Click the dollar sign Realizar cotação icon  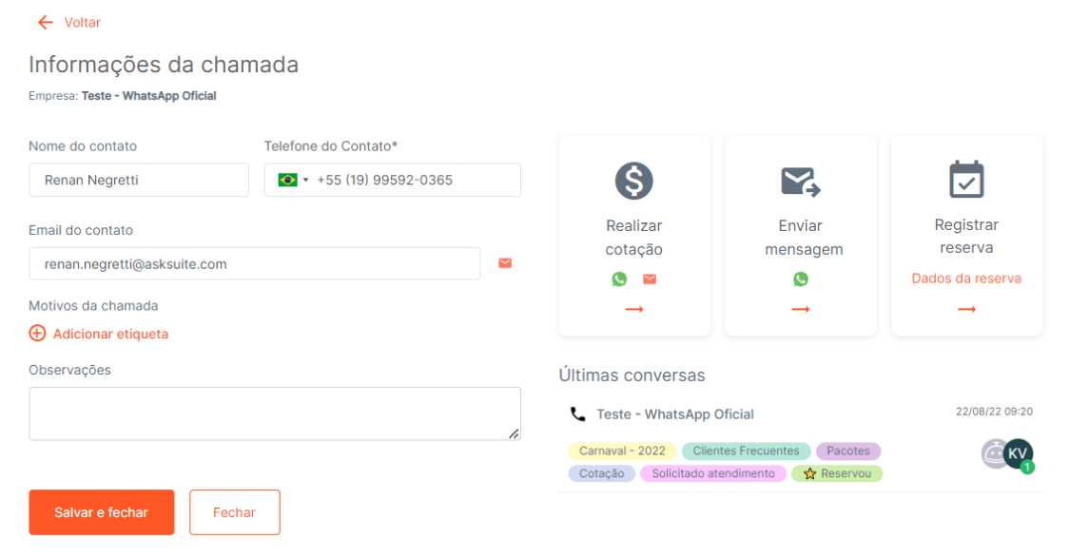click(x=634, y=181)
